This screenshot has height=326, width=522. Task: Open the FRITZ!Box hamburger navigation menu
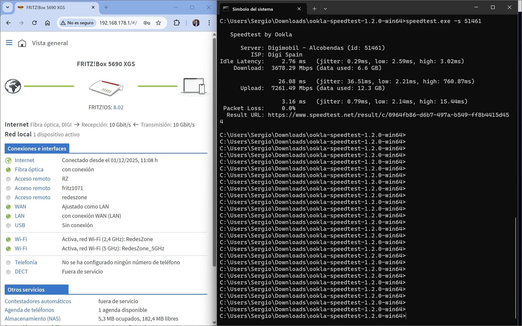[x=9, y=42]
